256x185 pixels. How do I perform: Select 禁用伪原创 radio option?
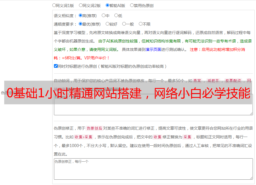132,5
